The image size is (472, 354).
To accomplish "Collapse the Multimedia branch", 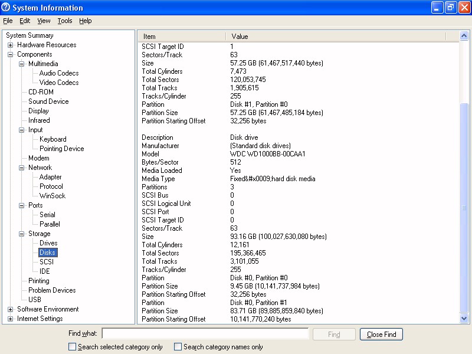I will coord(21,64).
